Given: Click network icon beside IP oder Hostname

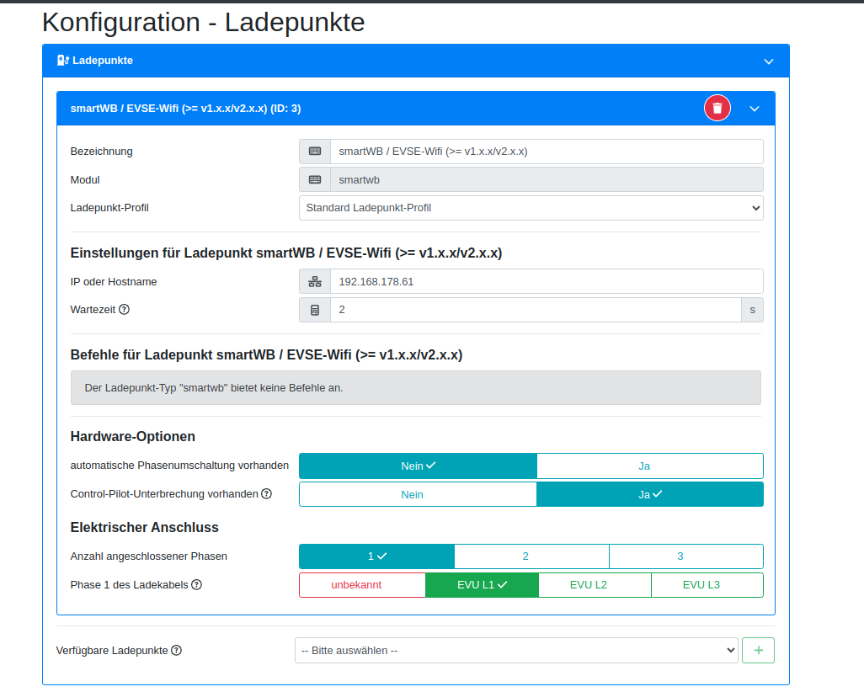Looking at the screenshot, I should coord(315,281).
